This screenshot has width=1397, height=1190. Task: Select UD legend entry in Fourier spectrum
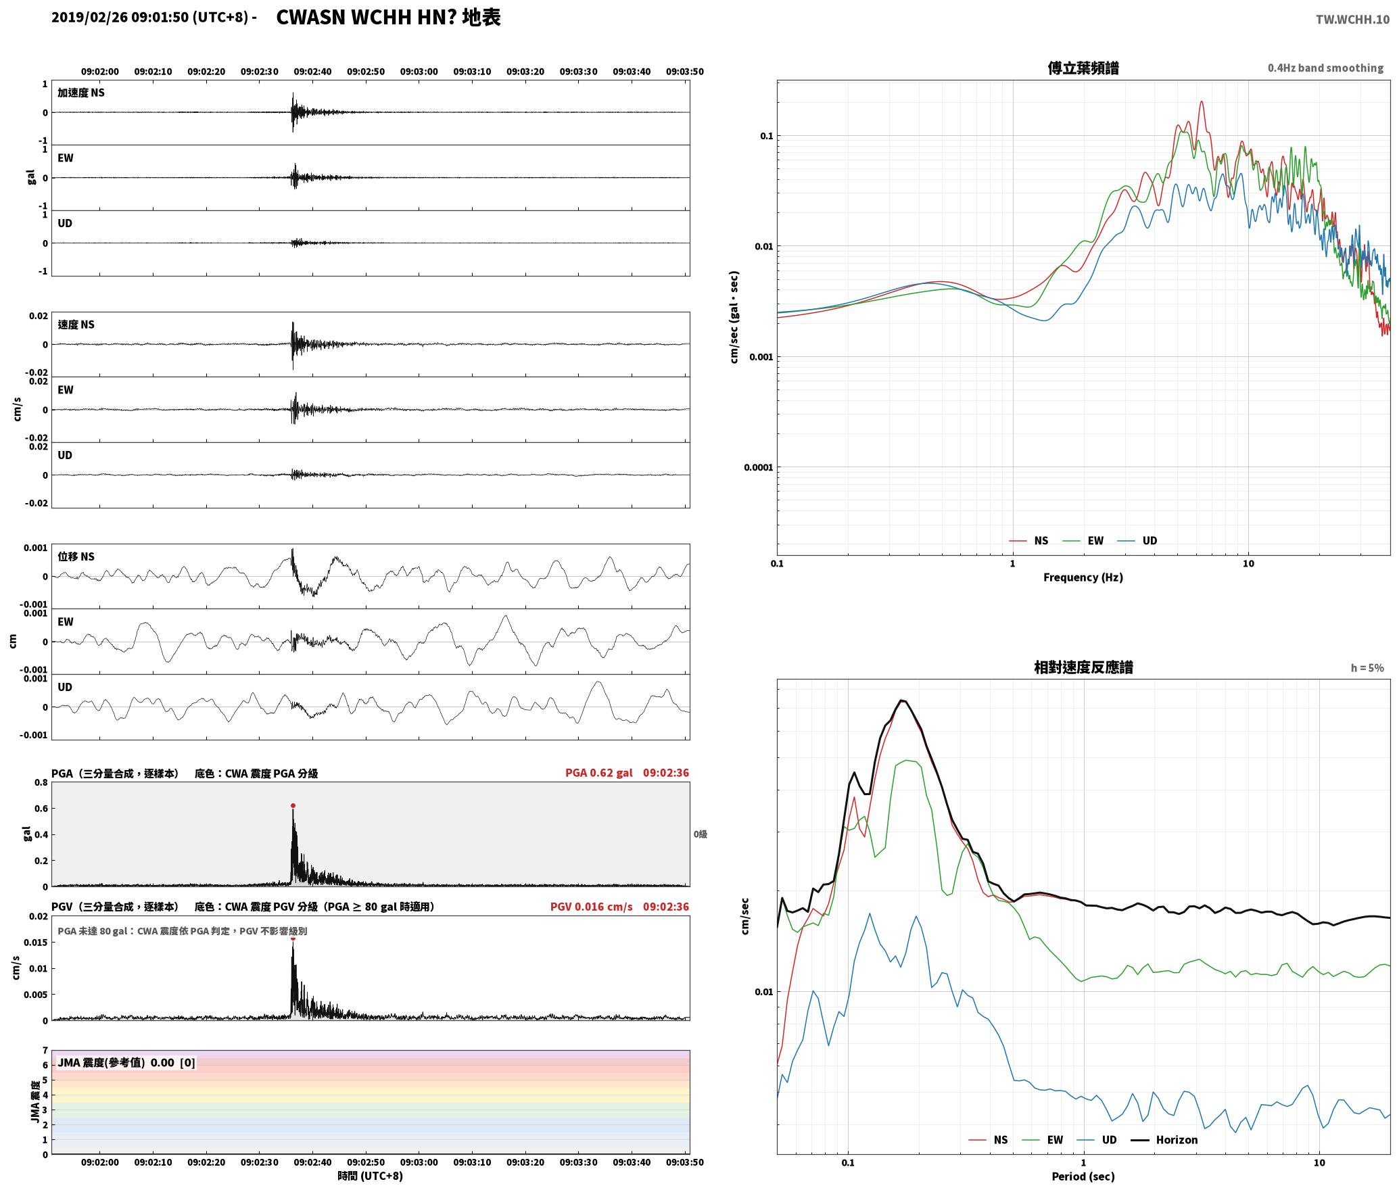tap(1137, 541)
